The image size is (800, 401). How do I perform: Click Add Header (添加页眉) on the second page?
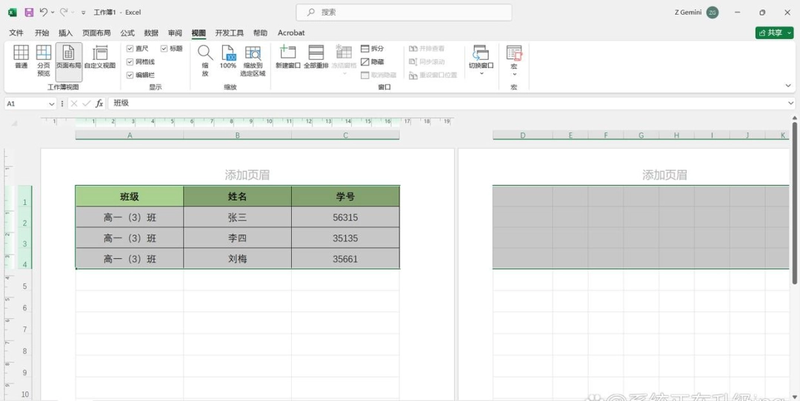point(664,175)
